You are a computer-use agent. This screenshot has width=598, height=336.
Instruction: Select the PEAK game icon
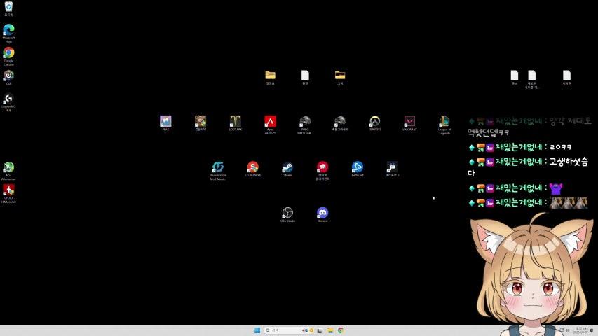point(165,122)
